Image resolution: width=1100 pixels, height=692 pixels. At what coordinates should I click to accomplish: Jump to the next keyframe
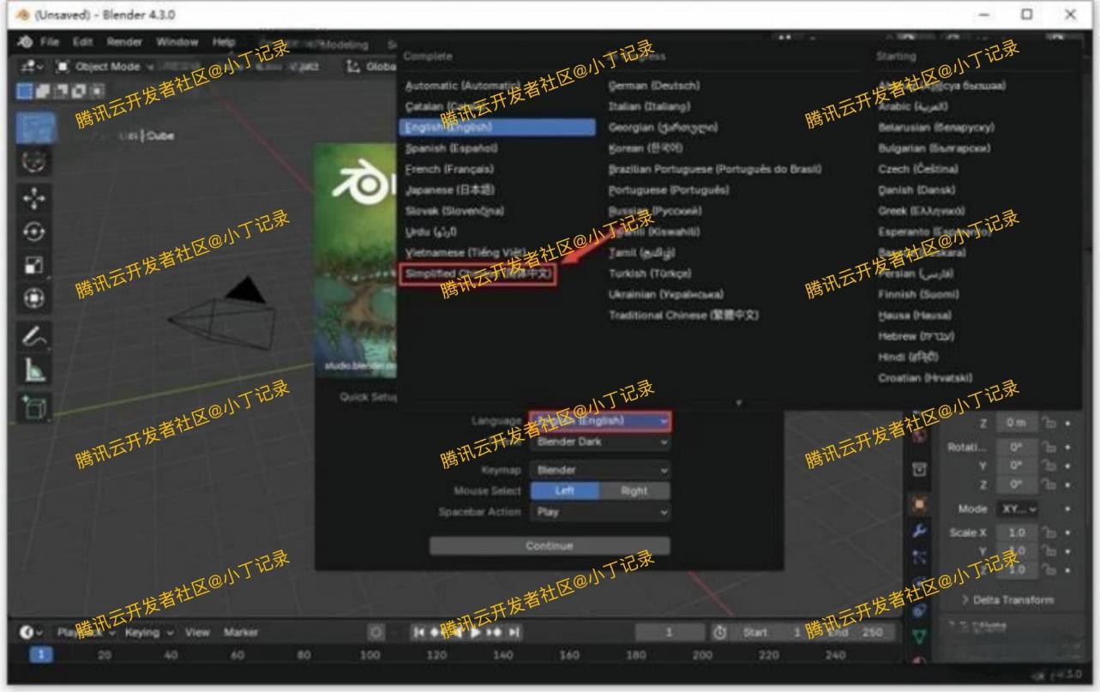click(x=496, y=633)
